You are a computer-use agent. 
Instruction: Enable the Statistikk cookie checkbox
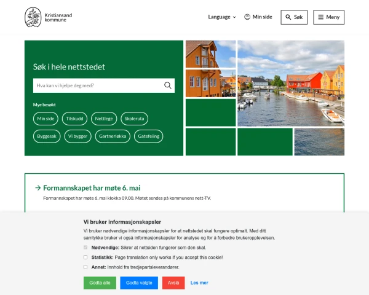click(x=85, y=258)
